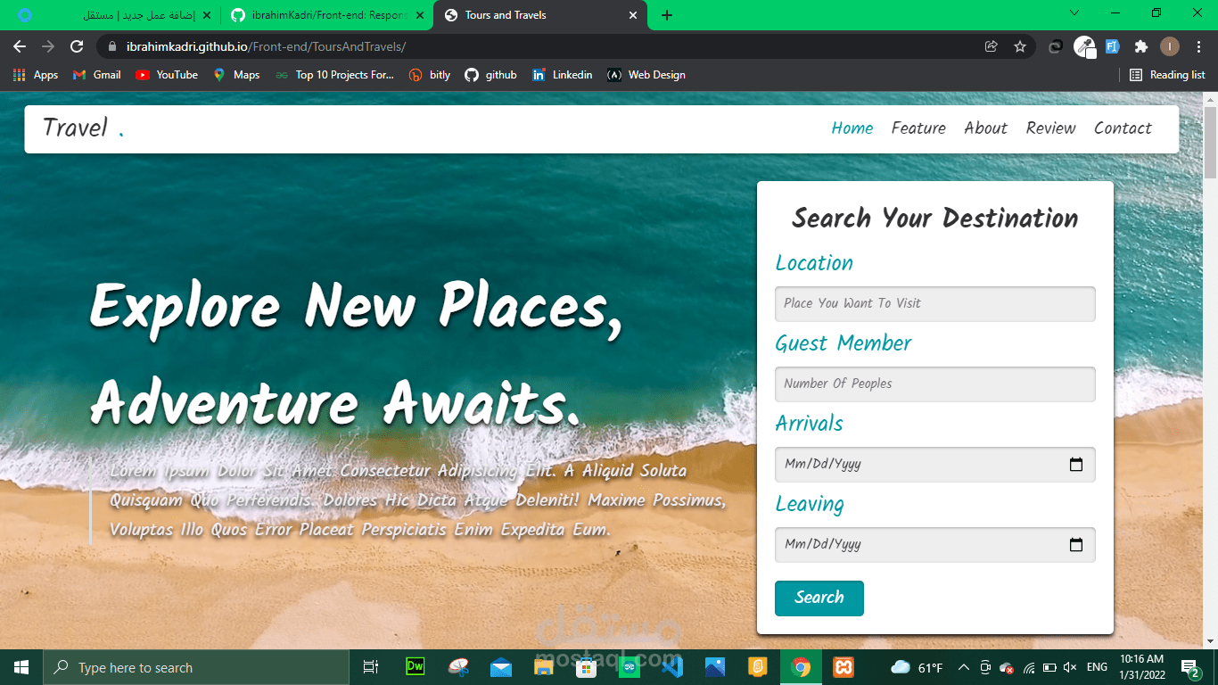Screen dimensions: 1218x685
Task: Go to the Home nav link
Action: tap(852, 128)
